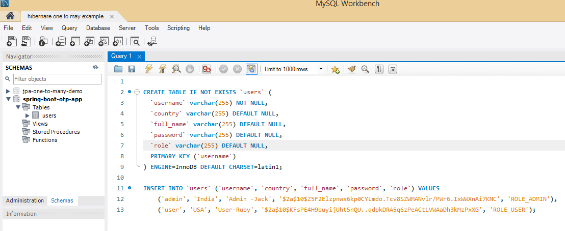Close the hibernare connection tab
Screen dimensions: 565x231
[112, 17]
